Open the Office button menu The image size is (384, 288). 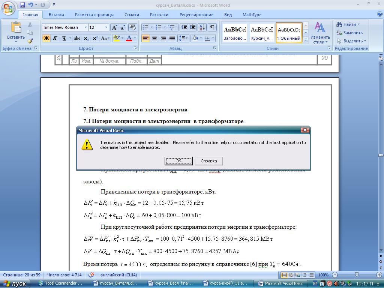tap(8, 8)
